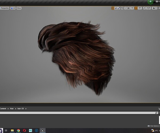Go to Hair folder in breadcrumb
The width and height of the screenshot is (160, 133).
coord(12,109)
